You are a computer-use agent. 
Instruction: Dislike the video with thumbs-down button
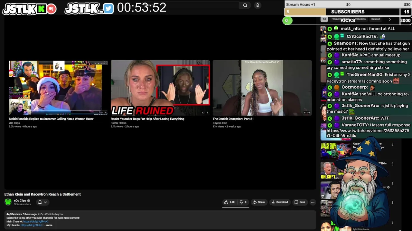(243, 202)
